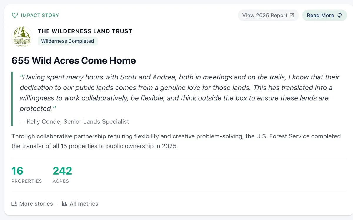Click the Read More button

(324, 15)
